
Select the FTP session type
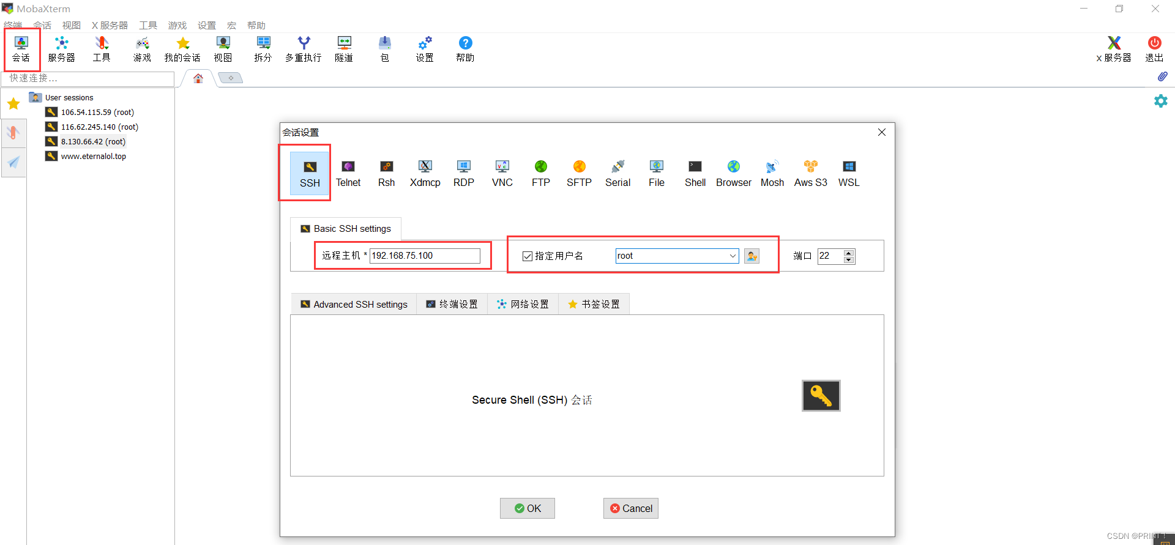click(x=541, y=173)
